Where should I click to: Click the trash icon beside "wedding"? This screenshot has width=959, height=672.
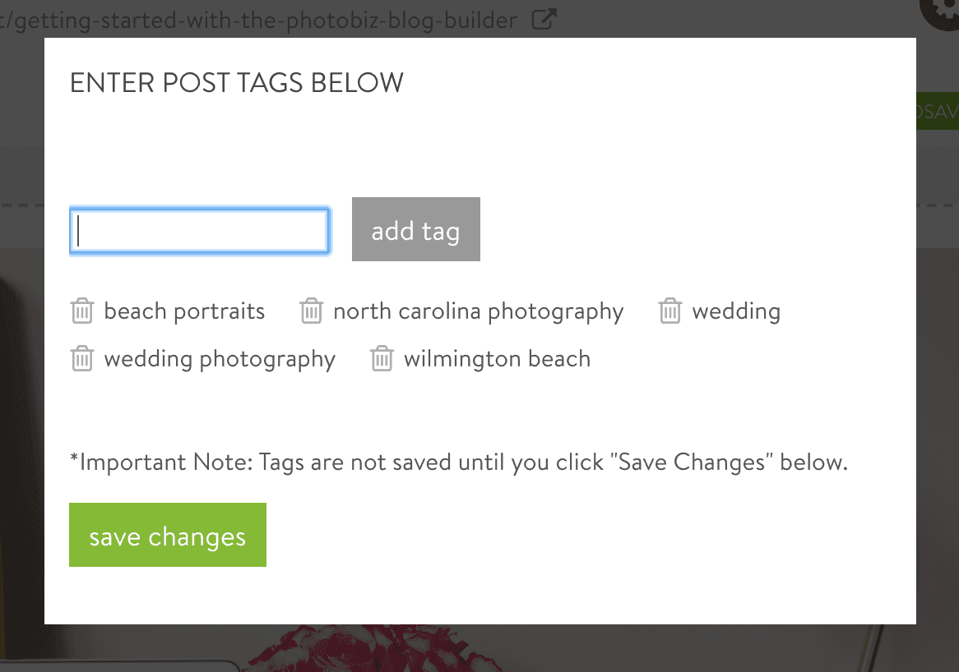[x=670, y=311]
